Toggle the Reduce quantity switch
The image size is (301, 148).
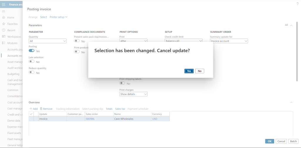coord(32,72)
